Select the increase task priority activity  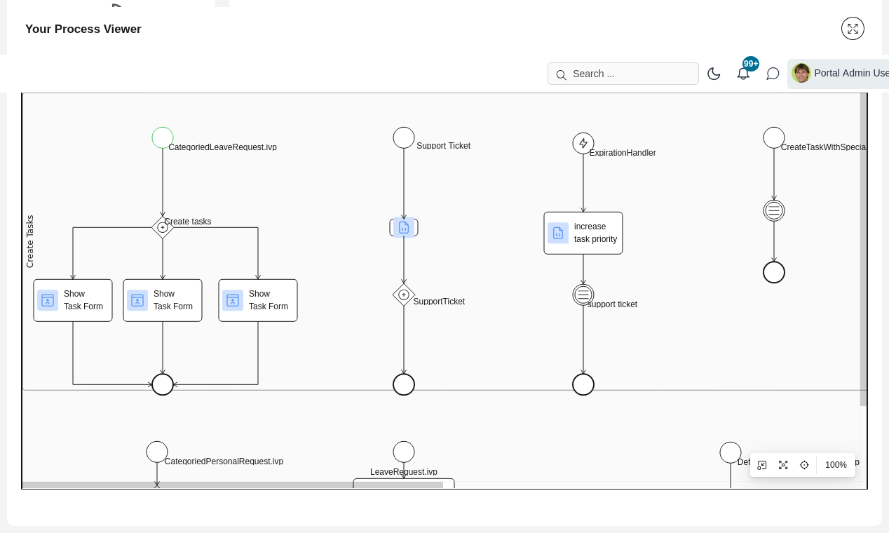tap(583, 233)
